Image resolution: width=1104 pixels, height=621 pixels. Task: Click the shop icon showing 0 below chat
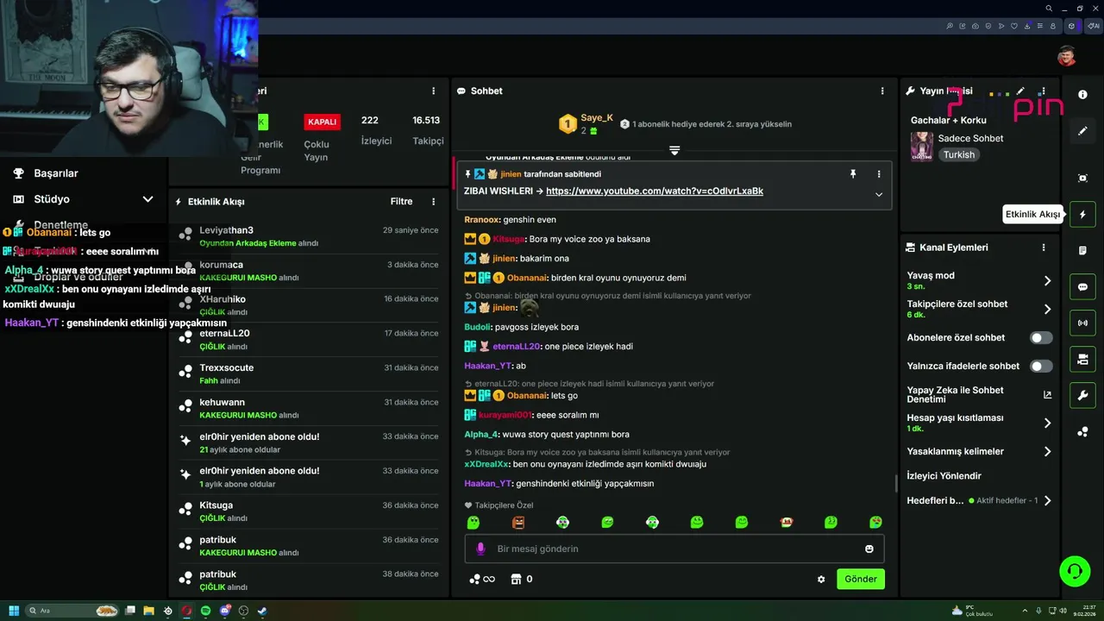521,579
